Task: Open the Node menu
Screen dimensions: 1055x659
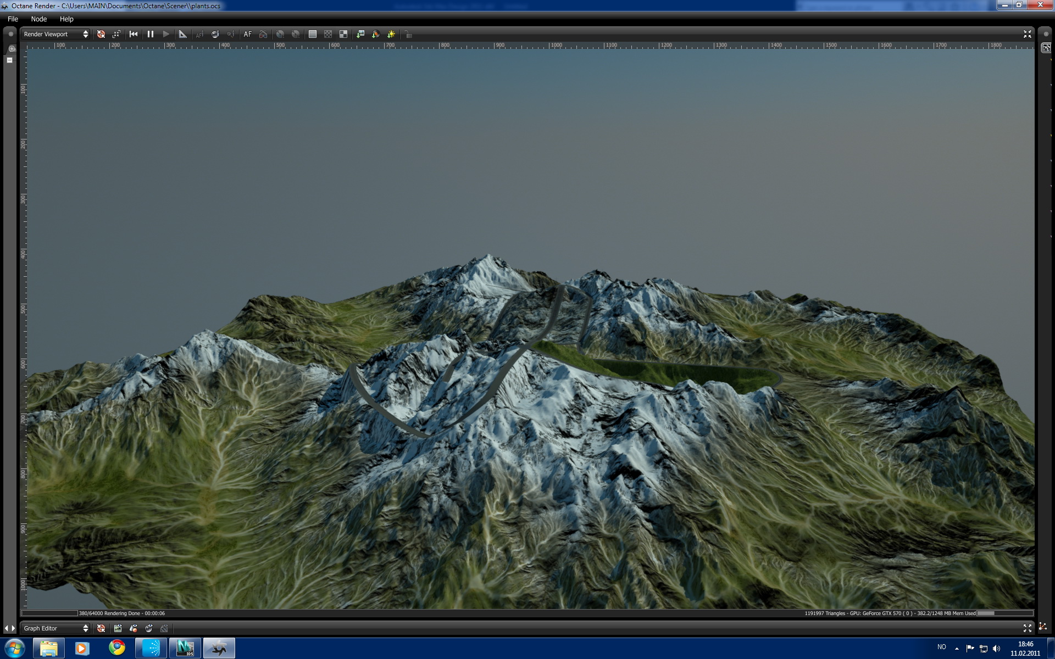Action: 39,19
